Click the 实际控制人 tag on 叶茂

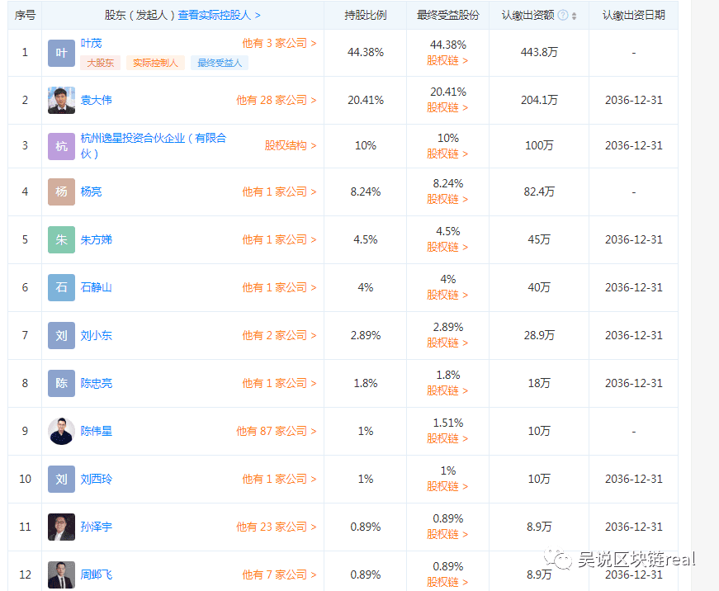click(155, 63)
